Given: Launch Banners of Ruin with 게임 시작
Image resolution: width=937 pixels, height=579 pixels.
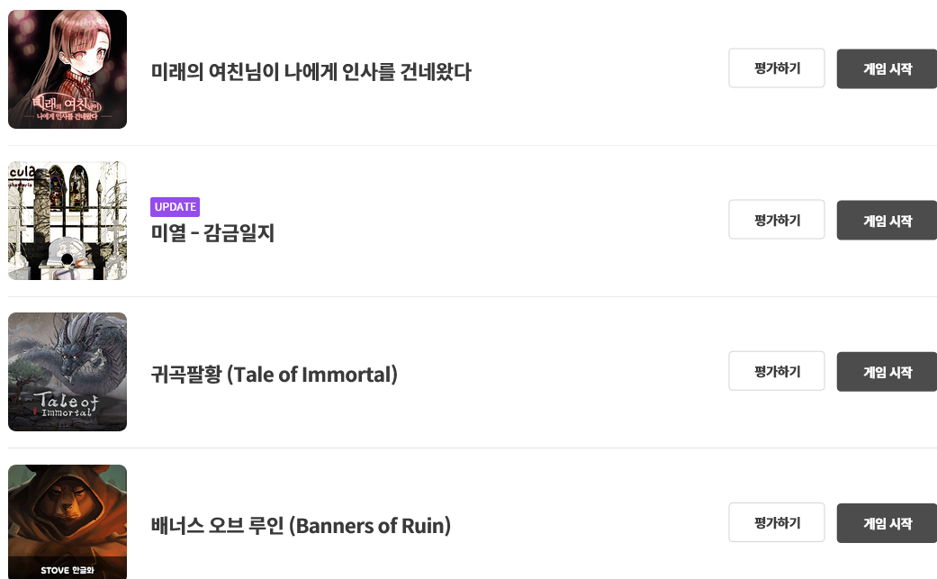Looking at the screenshot, I should point(887,523).
